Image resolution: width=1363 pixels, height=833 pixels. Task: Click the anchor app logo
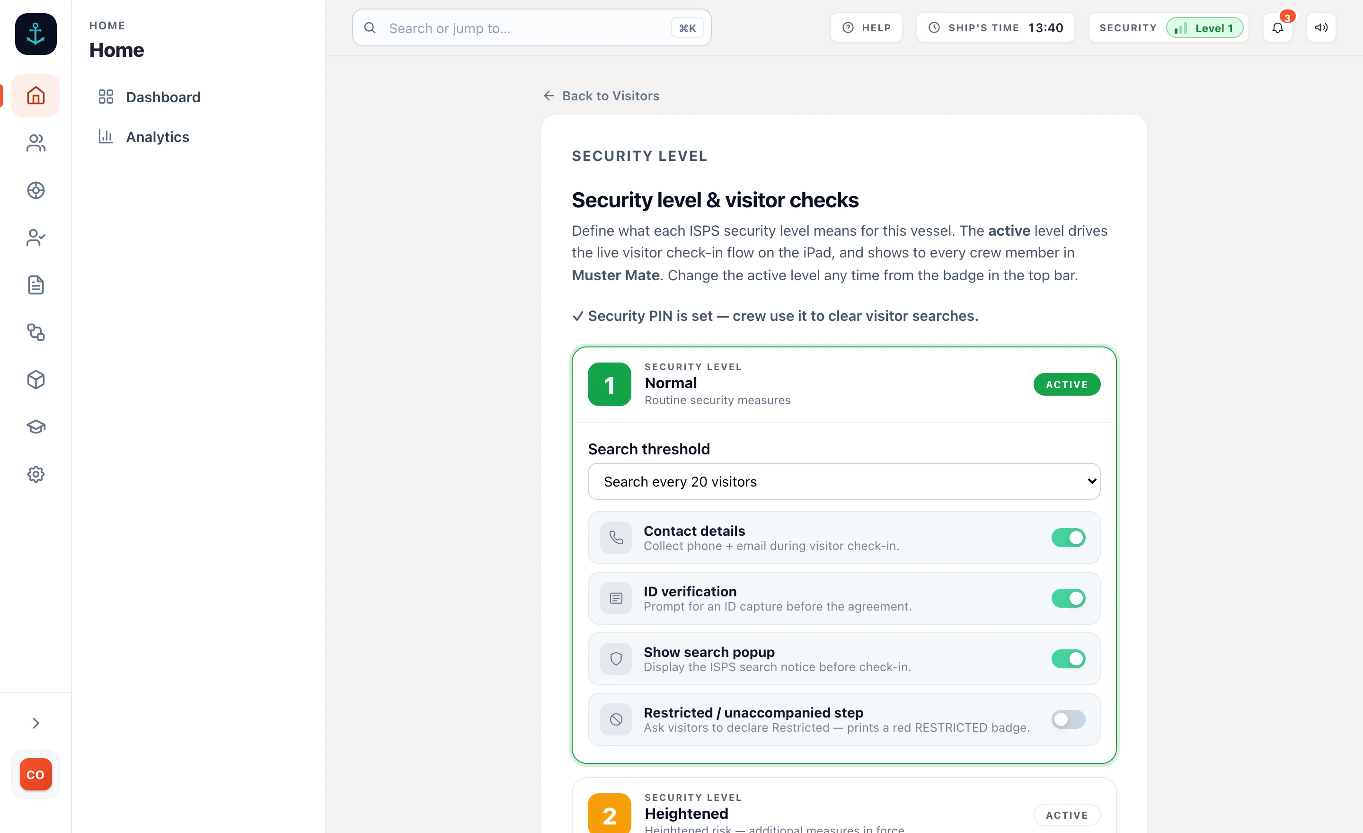point(35,34)
